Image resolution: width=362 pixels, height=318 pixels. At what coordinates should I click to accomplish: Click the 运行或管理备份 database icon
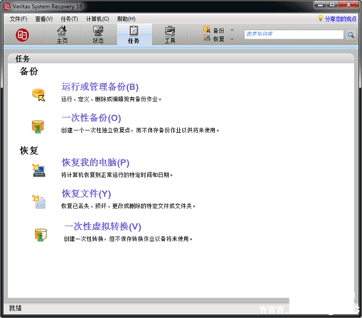(39, 94)
